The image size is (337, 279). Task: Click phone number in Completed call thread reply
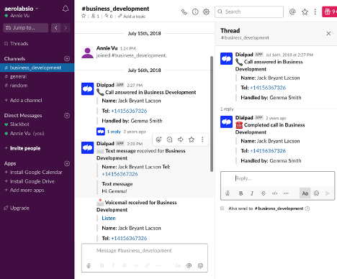tap(268, 151)
